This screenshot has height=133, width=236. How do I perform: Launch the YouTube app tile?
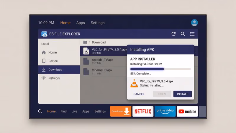click(187, 111)
